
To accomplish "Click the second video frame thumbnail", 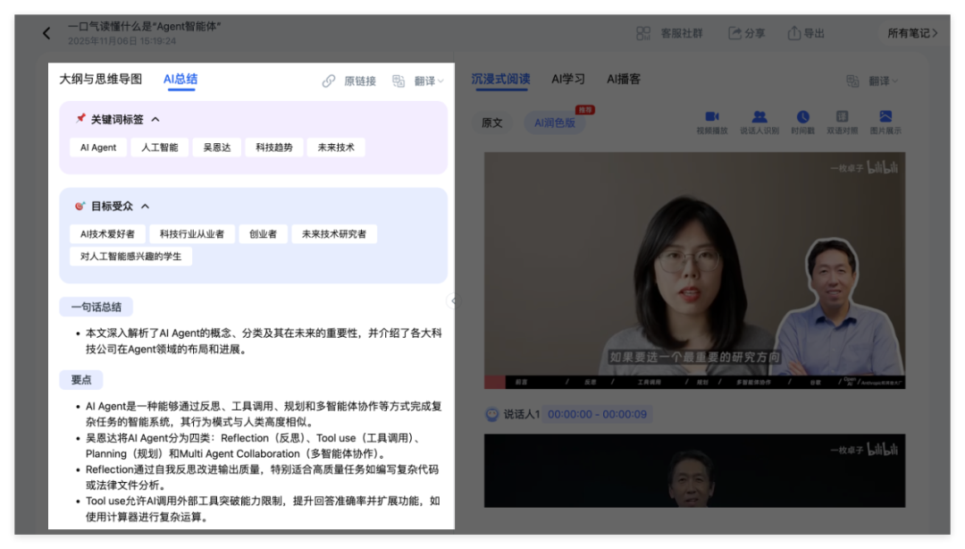I will (694, 470).
